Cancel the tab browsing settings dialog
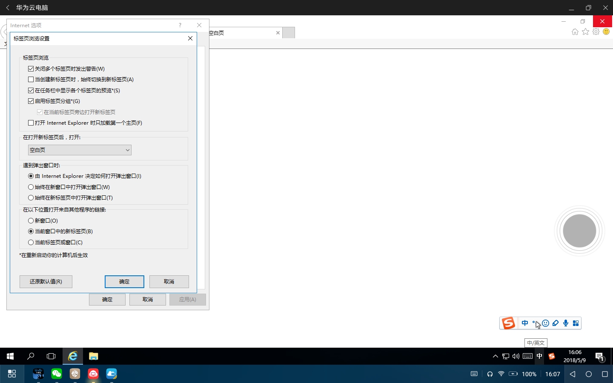The width and height of the screenshot is (613, 383). click(x=169, y=282)
